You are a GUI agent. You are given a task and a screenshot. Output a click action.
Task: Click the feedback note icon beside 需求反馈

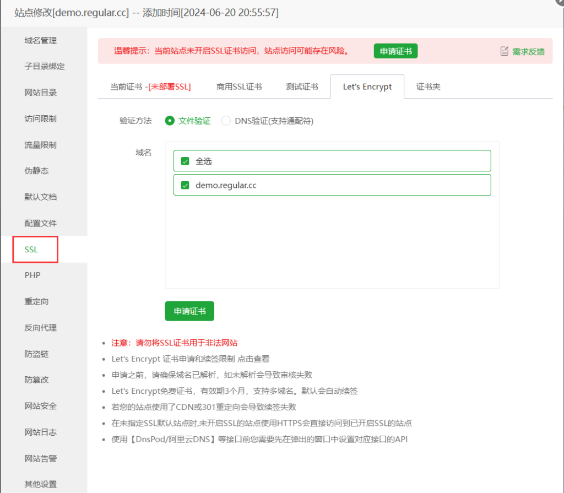pos(504,51)
